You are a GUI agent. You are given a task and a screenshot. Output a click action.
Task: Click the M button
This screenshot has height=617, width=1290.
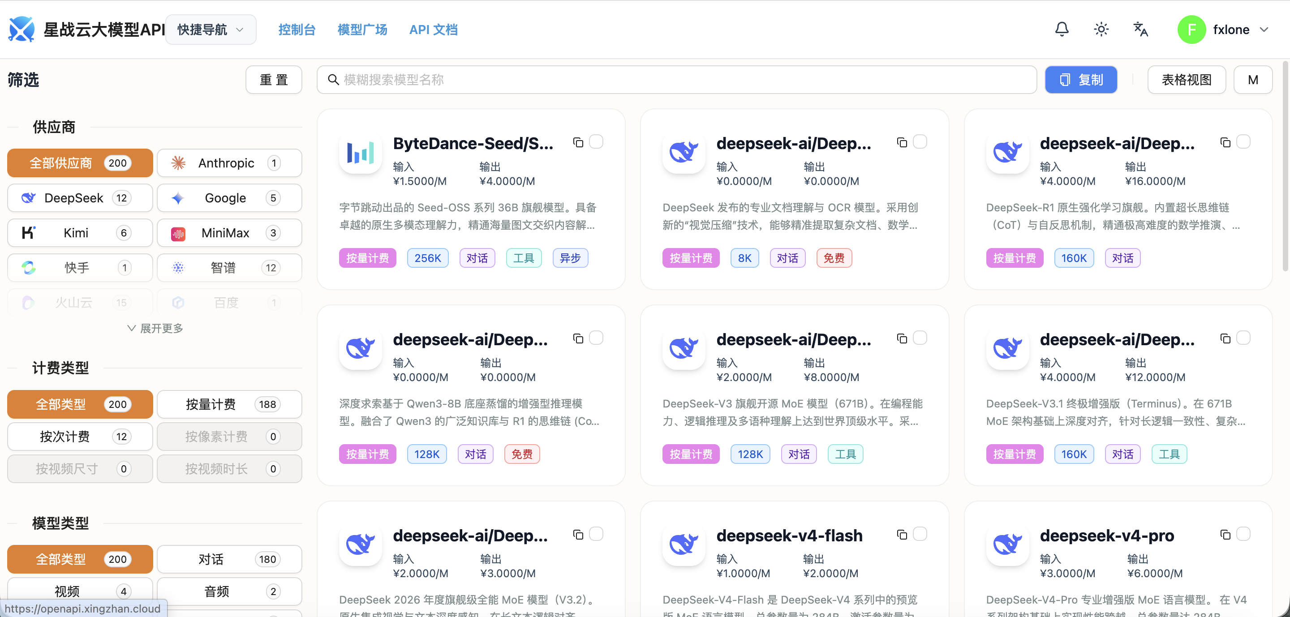pos(1253,80)
